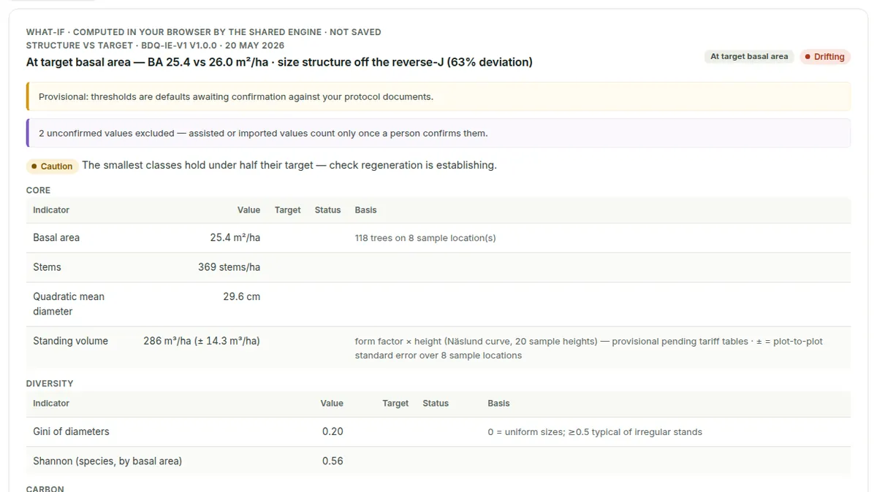The image size is (877, 492).
Task: Click the 'At target basal area — BA 25.4' heading
Action: [279, 62]
